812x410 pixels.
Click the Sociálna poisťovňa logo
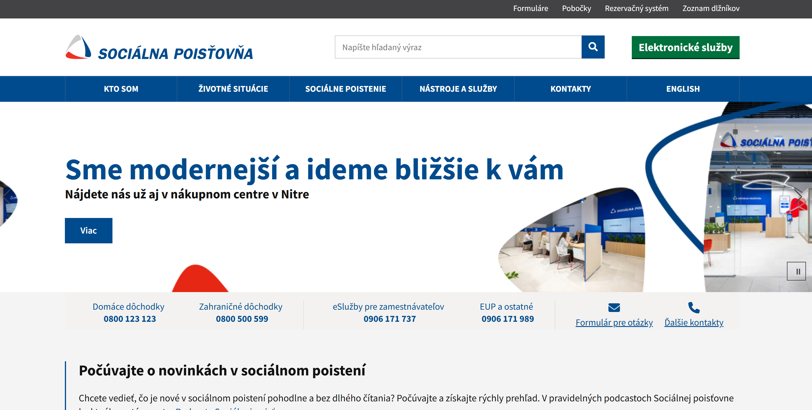[x=159, y=48]
